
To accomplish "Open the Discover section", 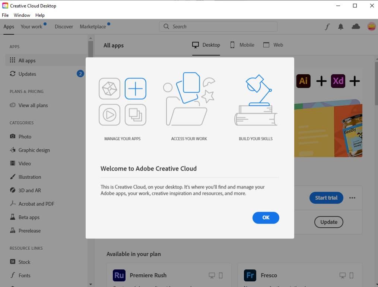I will 64,26.
